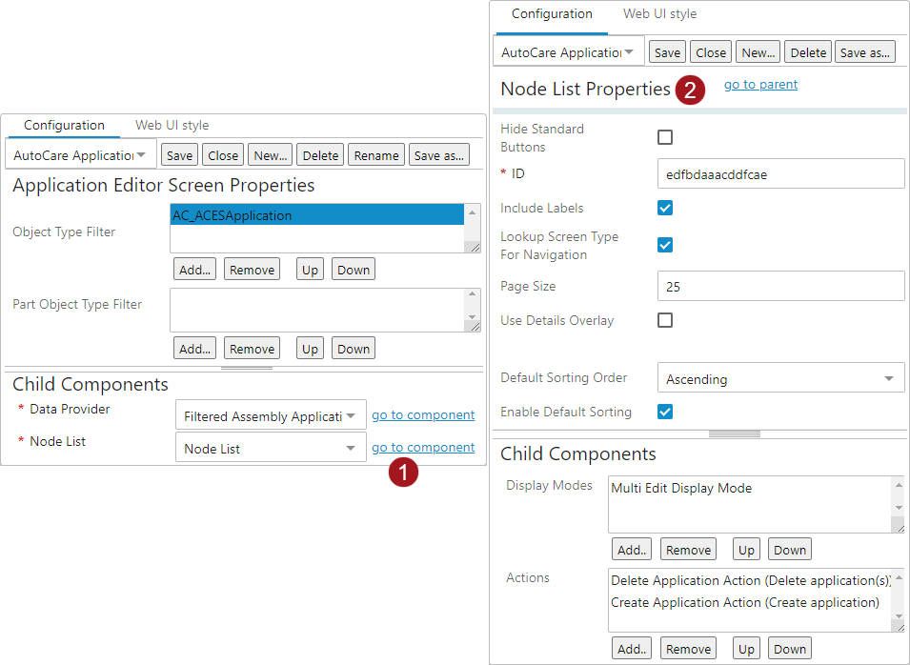Image resolution: width=910 pixels, height=665 pixels.
Task: Click Add.. under Actions list
Action: pyautogui.click(x=632, y=649)
